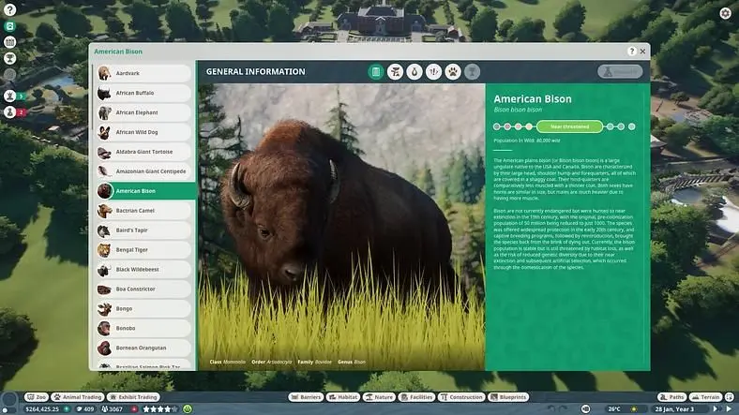Select African Buffalo in the animal list

click(143, 93)
